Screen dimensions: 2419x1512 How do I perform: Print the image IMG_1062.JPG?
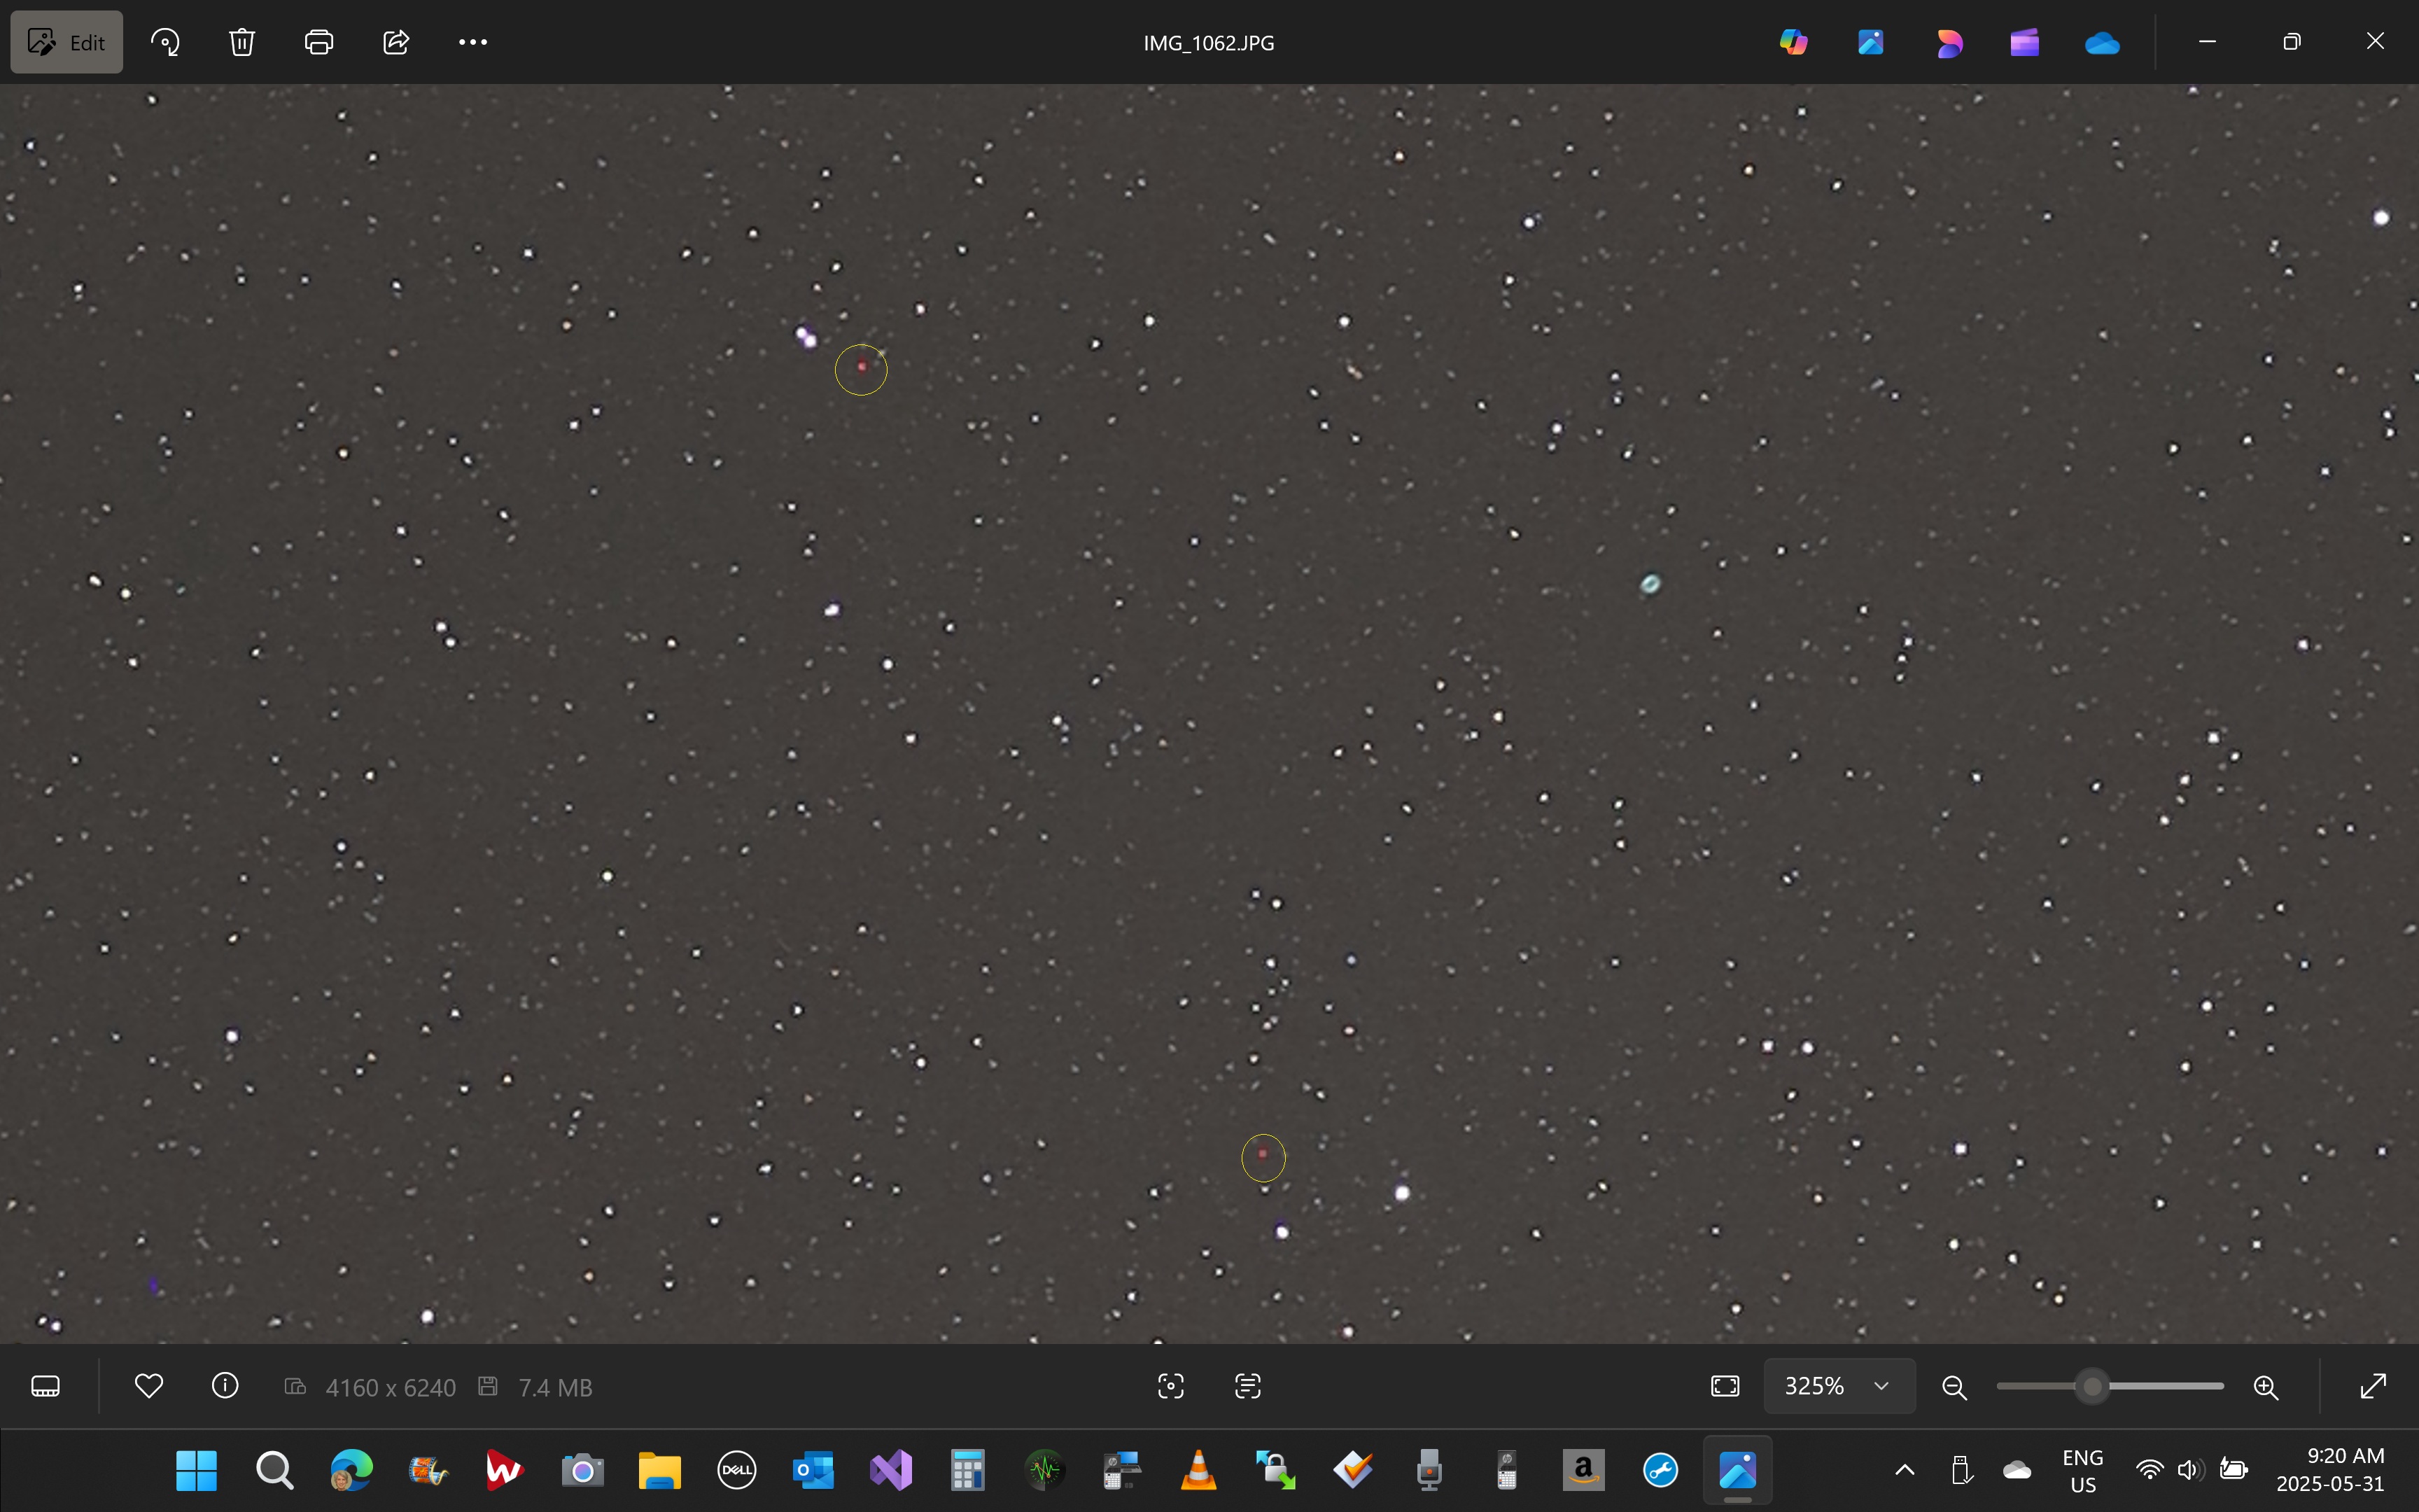[x=319, y=42]
